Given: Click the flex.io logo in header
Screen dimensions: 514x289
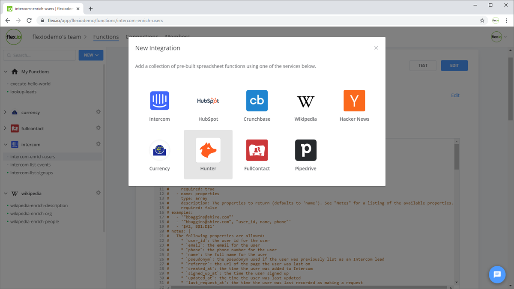Looking at the screenshot, I should [x=14, y=37].
